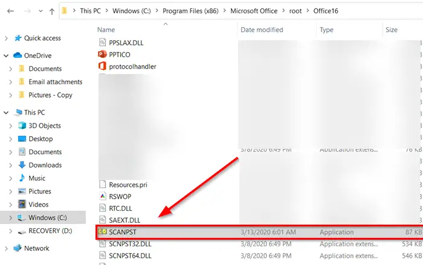Click the Desktop icon in sidebar
423x265 pixels.
click(x=22, y=139)
